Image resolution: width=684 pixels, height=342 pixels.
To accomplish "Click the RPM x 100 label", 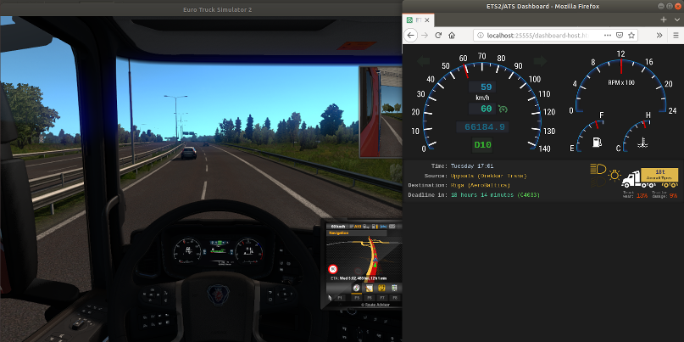I will click(x=620, y=82).
